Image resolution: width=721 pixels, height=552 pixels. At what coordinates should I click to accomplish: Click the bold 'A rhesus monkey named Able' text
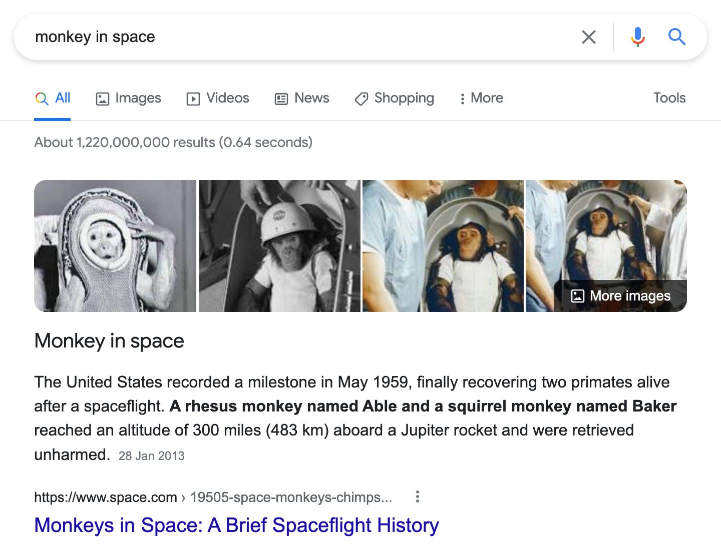click(283, 406)
